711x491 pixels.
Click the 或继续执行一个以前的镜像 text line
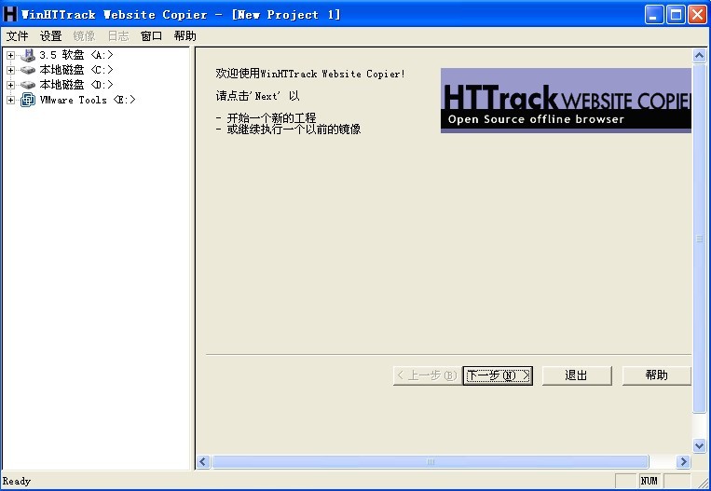(294, 130)
